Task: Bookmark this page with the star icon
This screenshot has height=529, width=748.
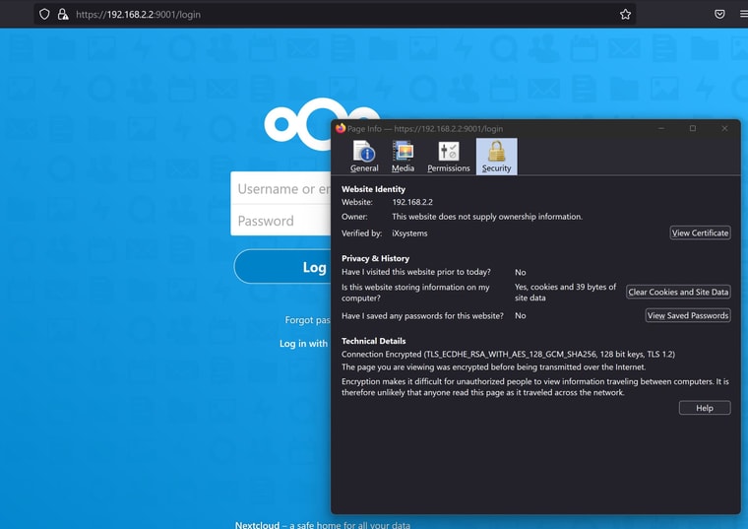Action: (625, 15)
